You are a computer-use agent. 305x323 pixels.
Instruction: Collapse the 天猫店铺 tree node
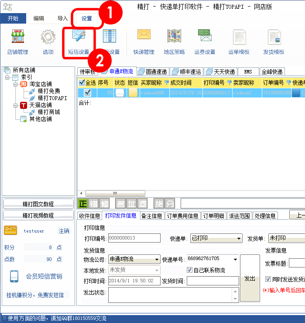tap(15, 105)
